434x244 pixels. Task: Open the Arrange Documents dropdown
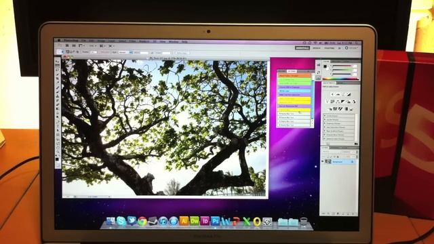point(102,45)
